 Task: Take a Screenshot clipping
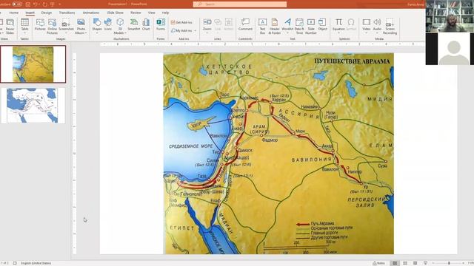pos(66,27)
